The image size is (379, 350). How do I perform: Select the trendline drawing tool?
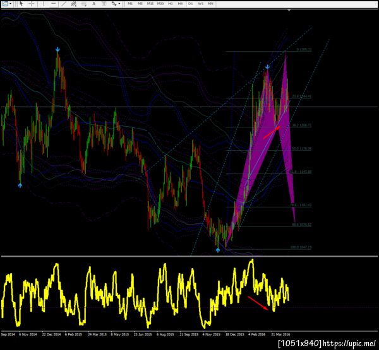64,4
